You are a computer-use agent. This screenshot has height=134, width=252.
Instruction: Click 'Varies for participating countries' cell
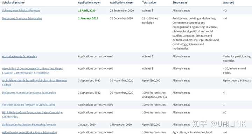(x=237, y=58)
